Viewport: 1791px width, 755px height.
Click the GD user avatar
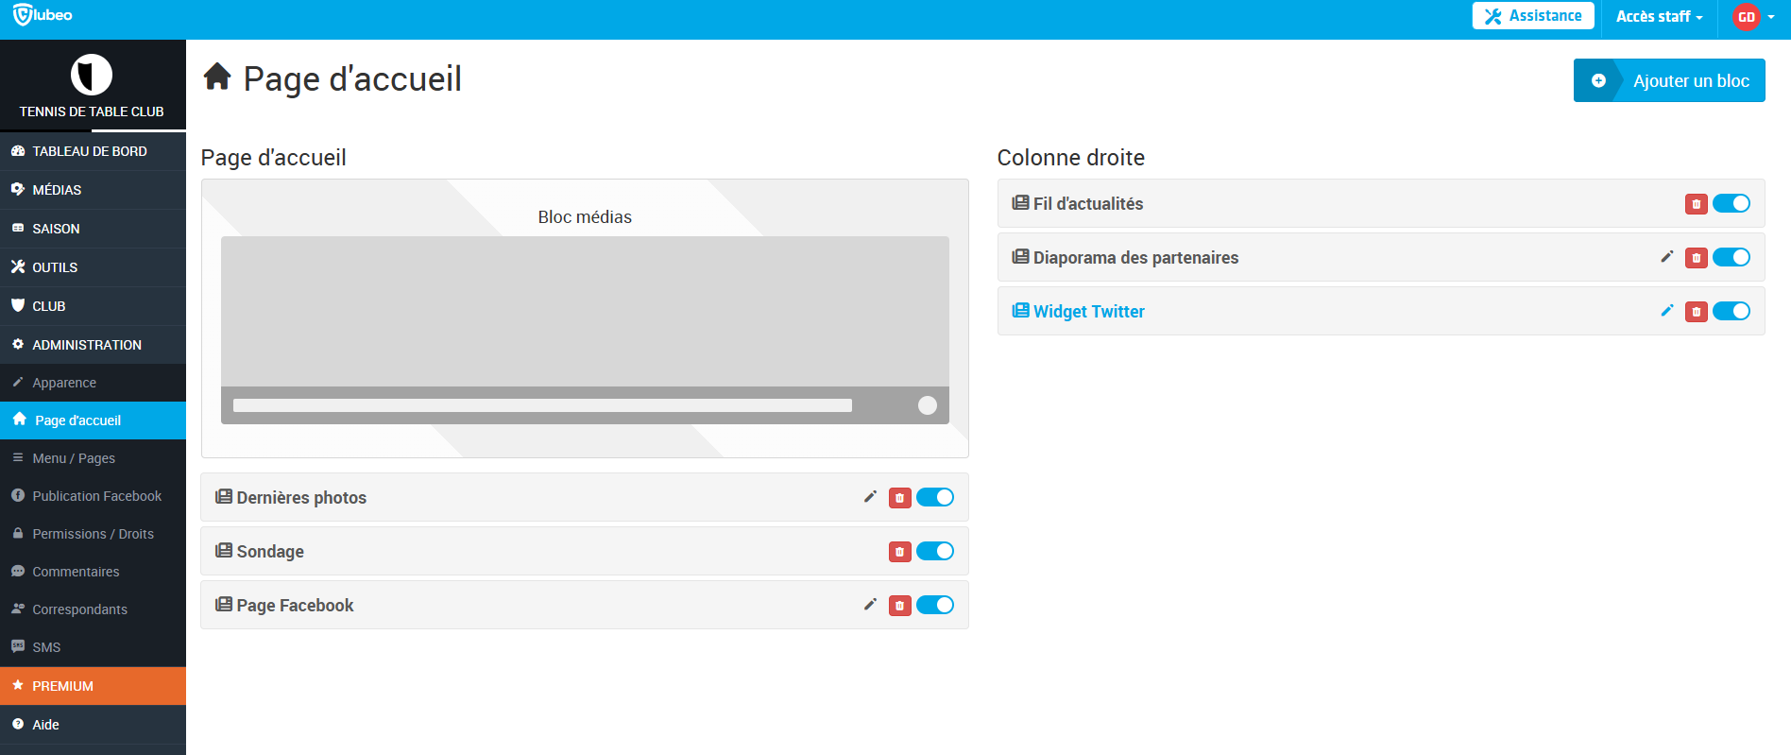point(1747,17)
